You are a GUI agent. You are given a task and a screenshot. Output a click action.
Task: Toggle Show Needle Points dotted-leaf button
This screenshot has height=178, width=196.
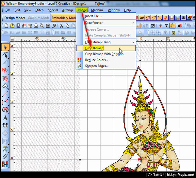tap(154, 18)
